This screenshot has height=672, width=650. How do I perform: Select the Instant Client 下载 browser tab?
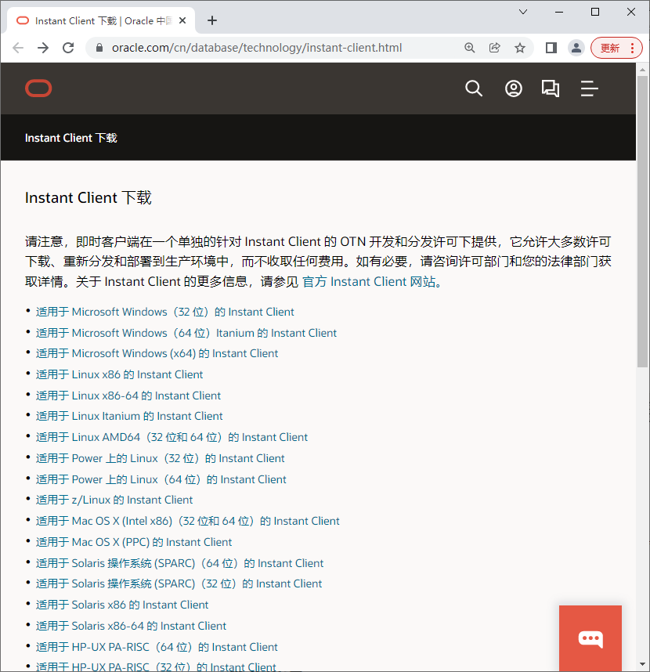coord(101,20)
